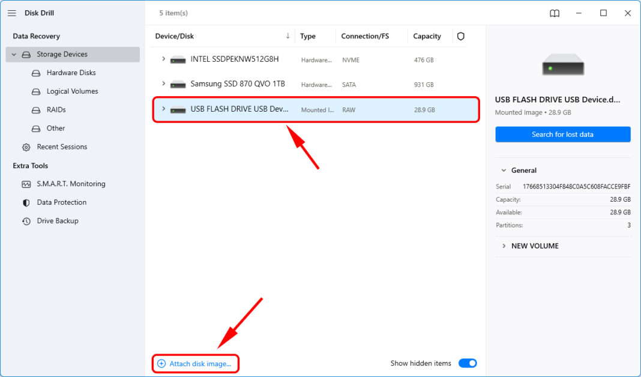Click Search for lost data button
This screenshot has width=641, height=377.
pyautogui.click(x=562, y=134)
